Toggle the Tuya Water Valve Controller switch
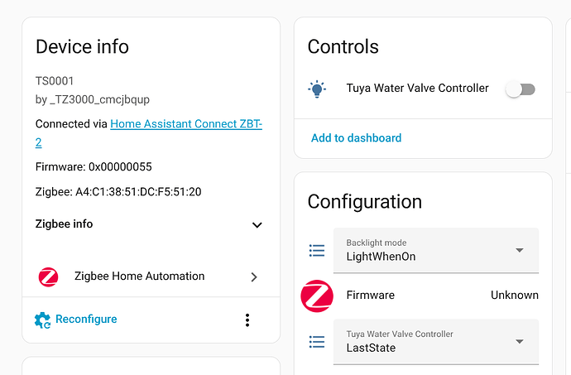Viewport: 571px width, 375px height. (521, 89)
